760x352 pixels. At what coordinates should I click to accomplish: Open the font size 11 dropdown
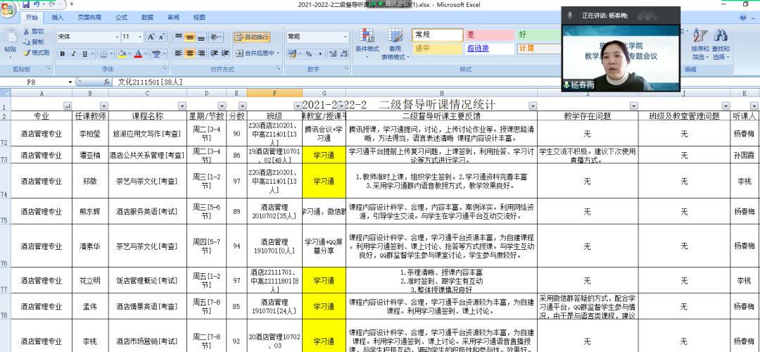click(141, 37)
